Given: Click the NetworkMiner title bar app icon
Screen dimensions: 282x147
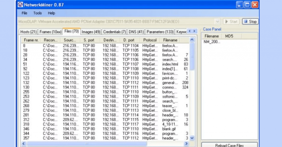Looking at the screenshot, I should click(21, 5).
